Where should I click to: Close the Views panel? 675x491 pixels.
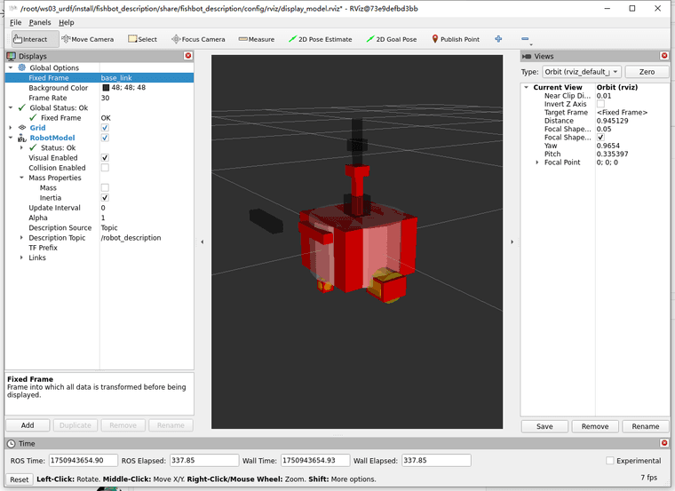click(664, 56)
